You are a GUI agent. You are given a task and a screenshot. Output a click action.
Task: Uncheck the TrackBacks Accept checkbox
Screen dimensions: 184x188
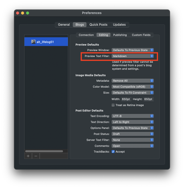[x=113, y=152]
